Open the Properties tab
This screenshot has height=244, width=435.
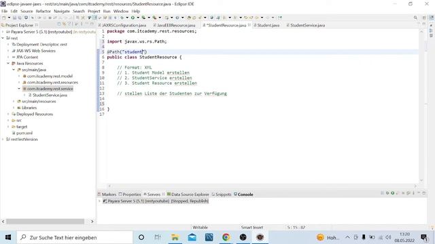(130, 195)
